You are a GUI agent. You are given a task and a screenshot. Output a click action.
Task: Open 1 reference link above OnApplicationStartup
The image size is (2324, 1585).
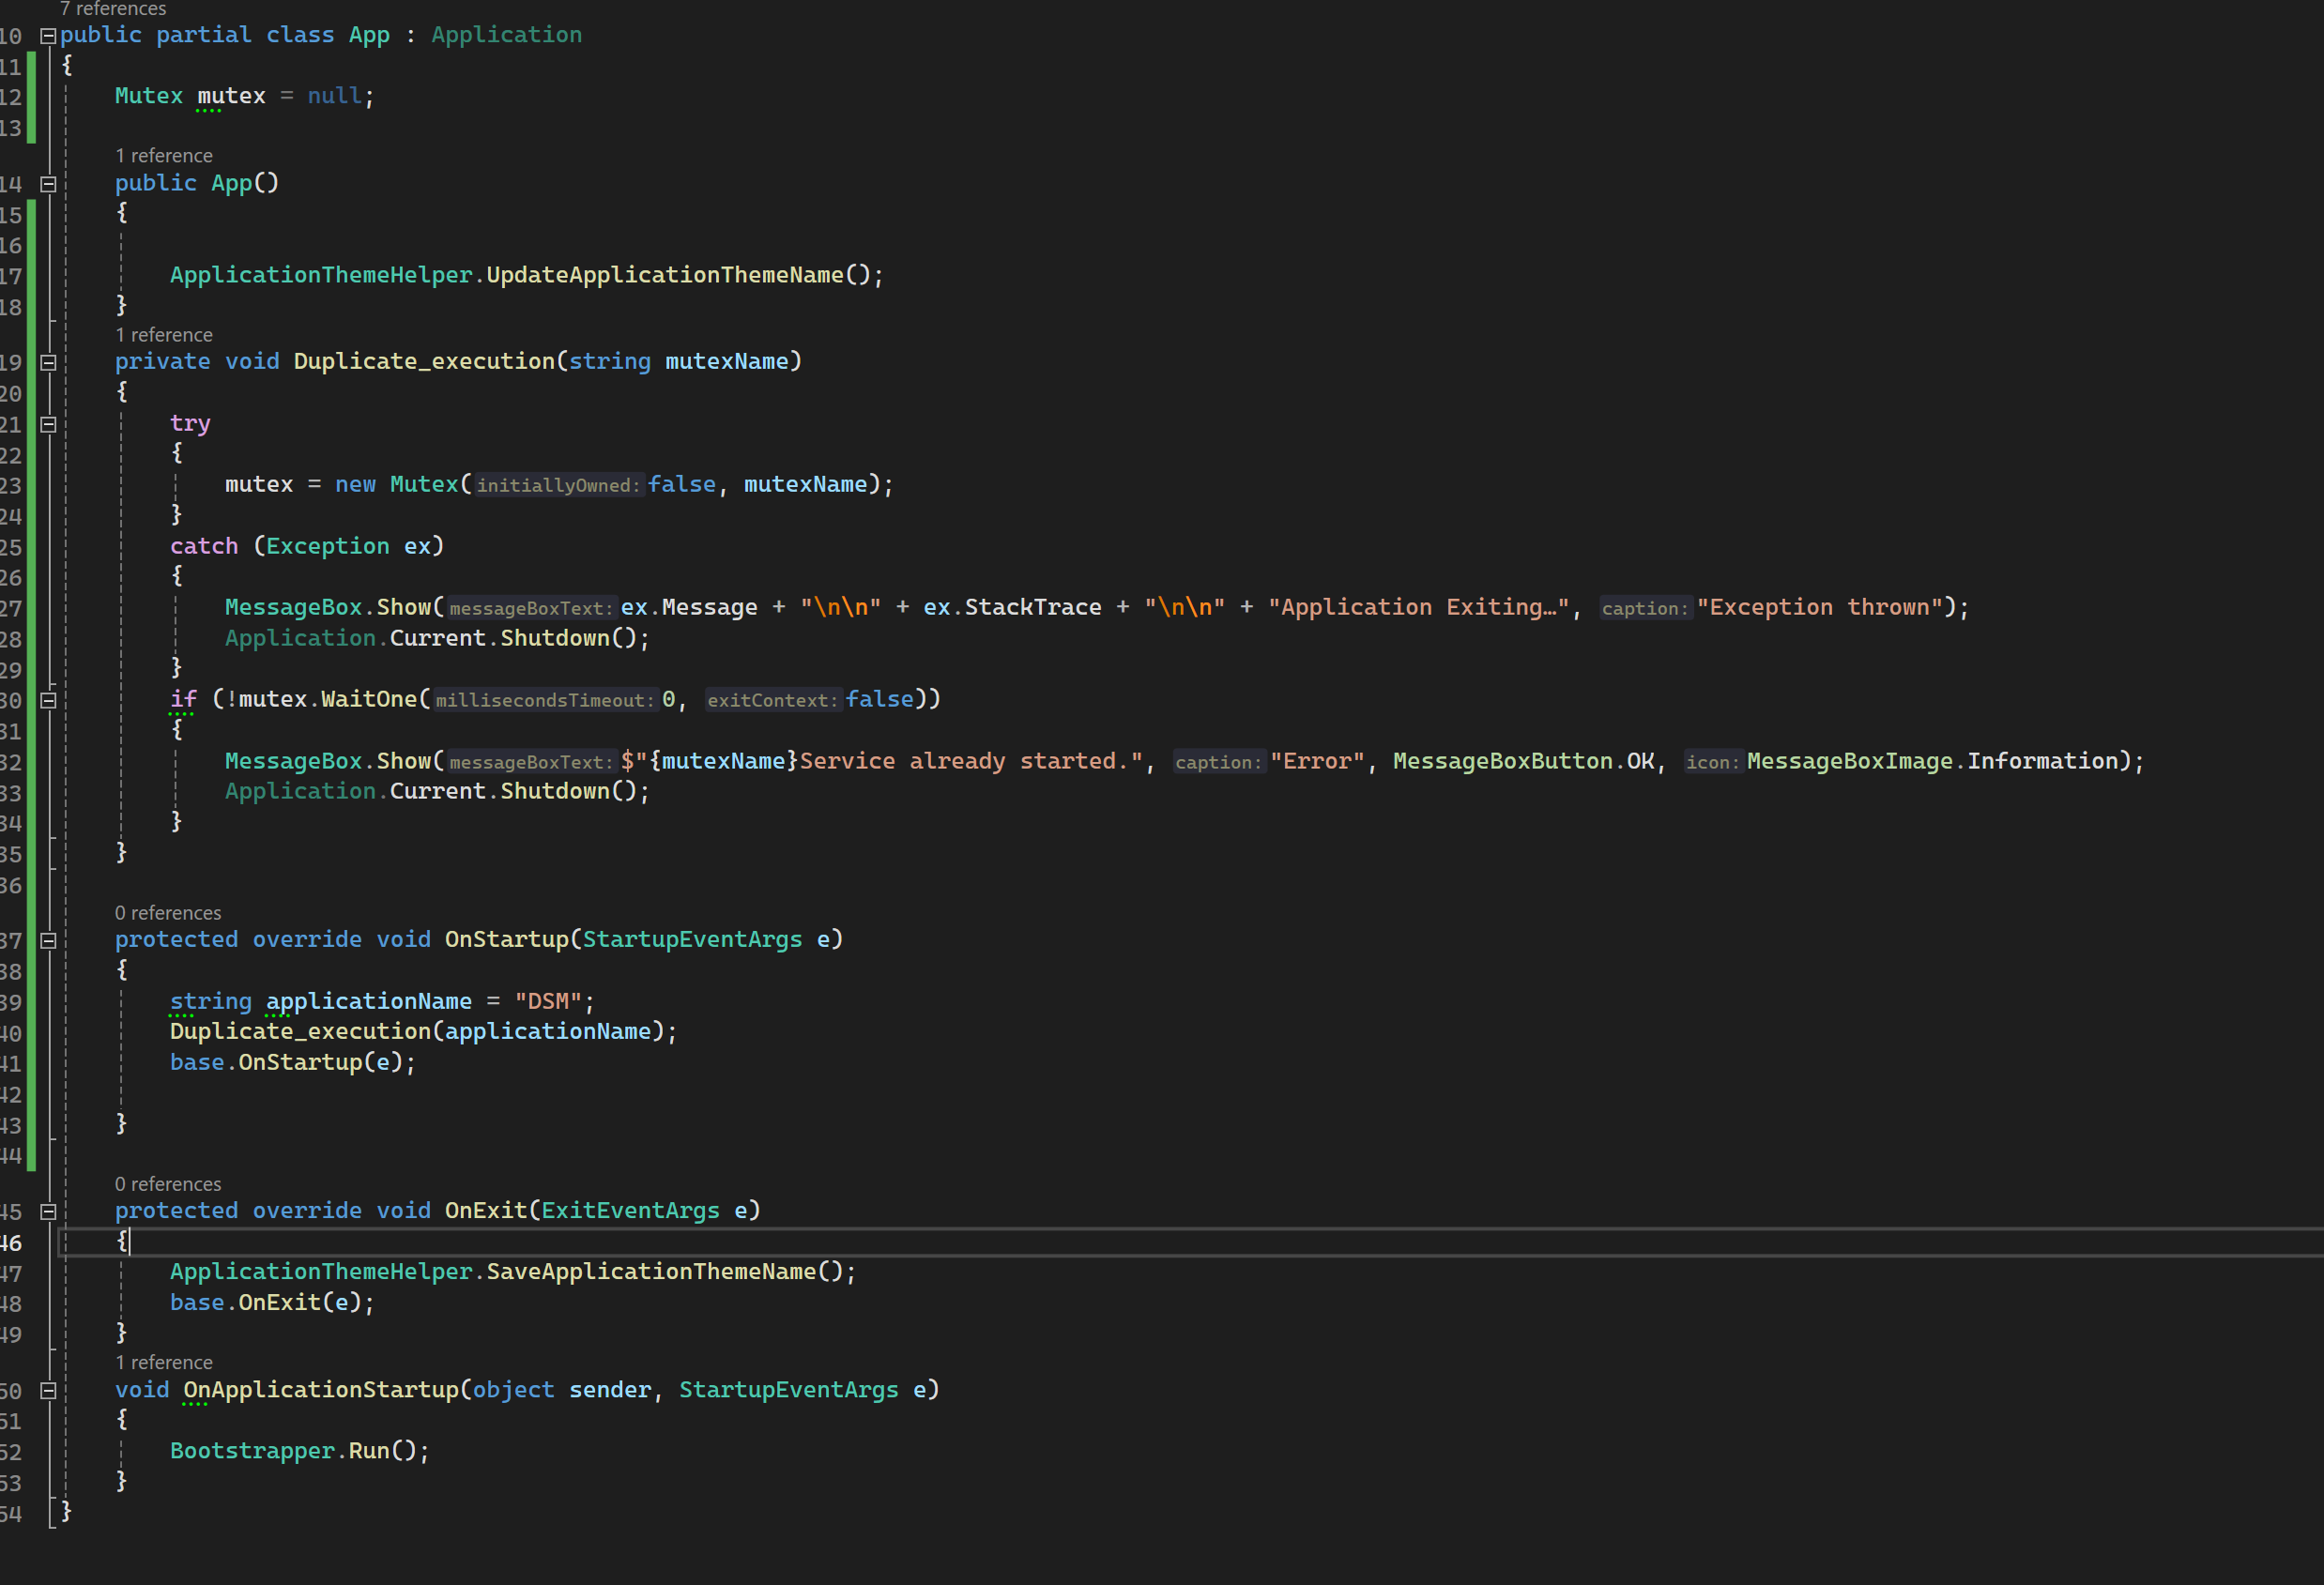163,1363
